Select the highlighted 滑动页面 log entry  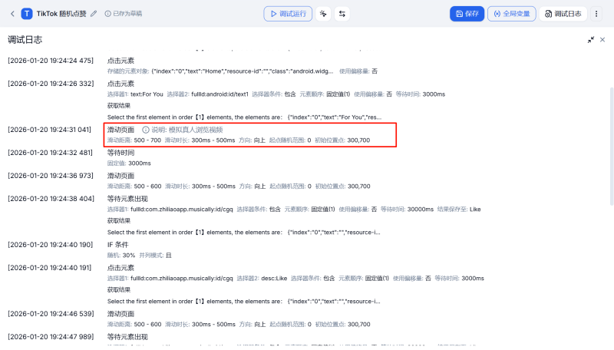(121, 130)
